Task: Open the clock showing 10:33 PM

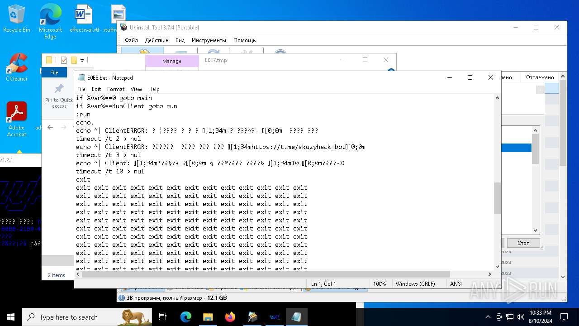Action: [x=540, y=317]
